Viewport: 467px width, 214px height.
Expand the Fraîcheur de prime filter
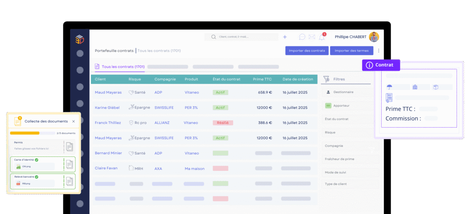pos(350,159)
